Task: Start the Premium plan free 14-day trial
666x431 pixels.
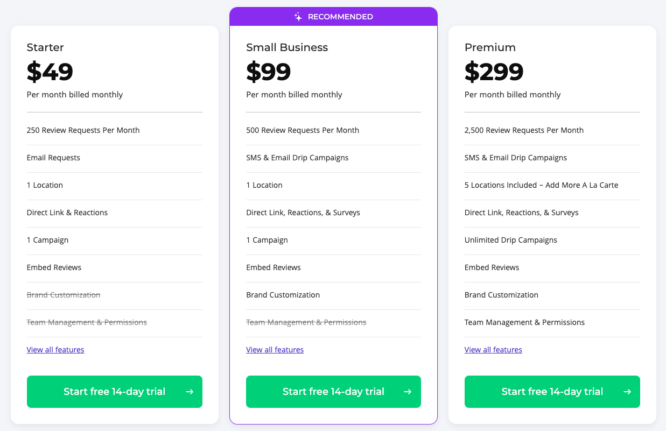Action: (x=552, y=392)
